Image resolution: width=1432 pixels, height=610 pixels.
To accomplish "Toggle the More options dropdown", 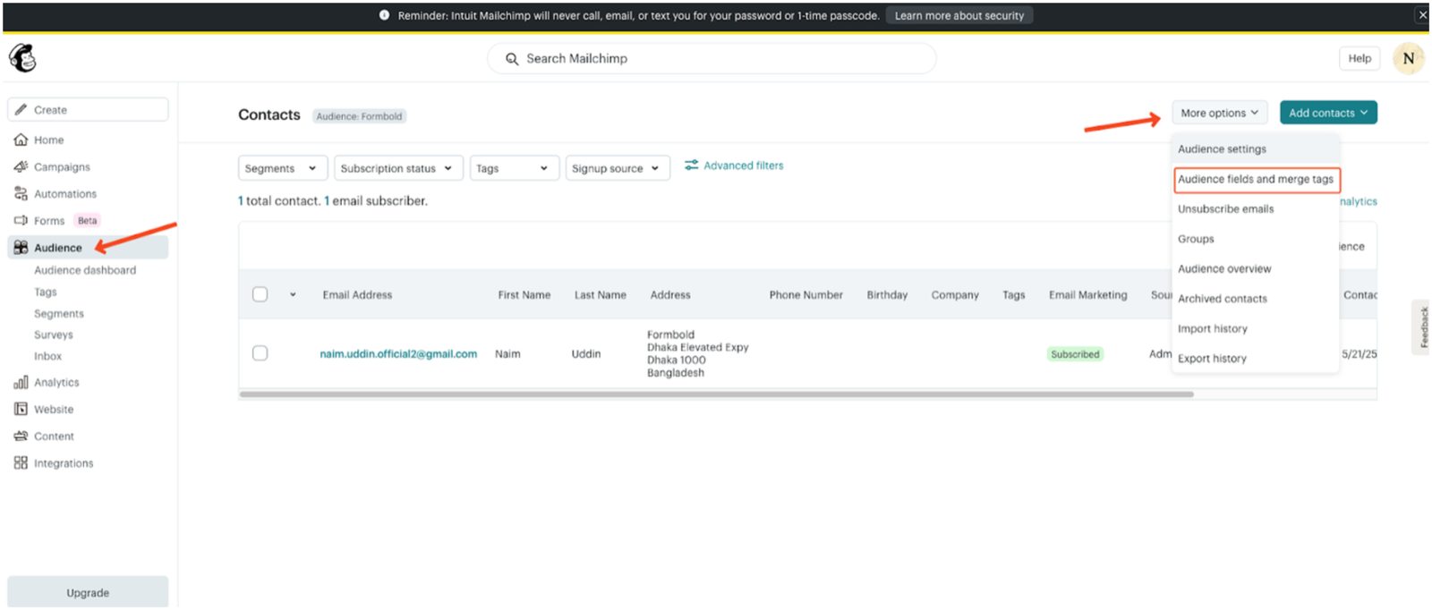I will coord(1219,113).
